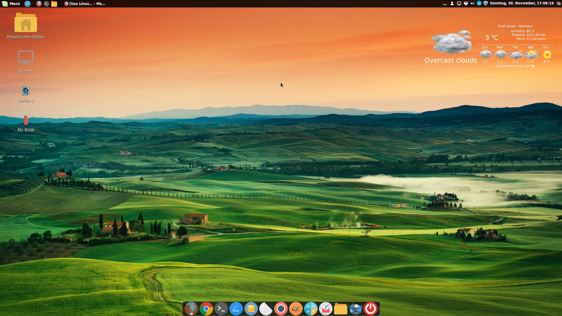Open the Menü in the top-left corner
Screen dimensions: 562x316
(x=11, y=4)
